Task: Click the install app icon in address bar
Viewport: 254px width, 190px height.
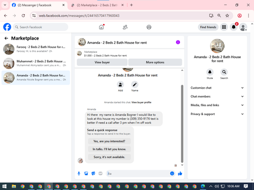Action: coord(211,16)
